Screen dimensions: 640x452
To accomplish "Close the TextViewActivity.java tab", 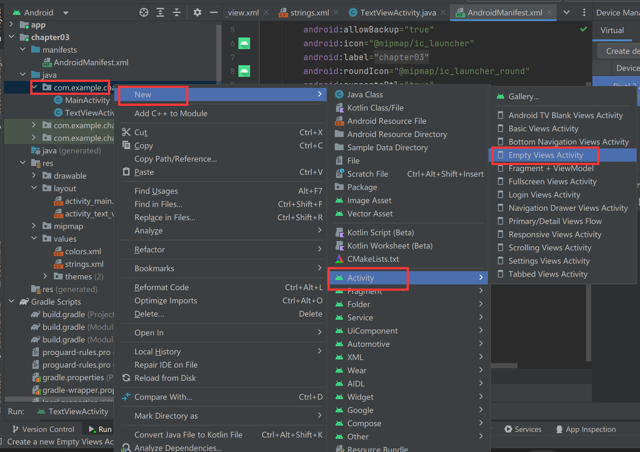I will 443,13.
